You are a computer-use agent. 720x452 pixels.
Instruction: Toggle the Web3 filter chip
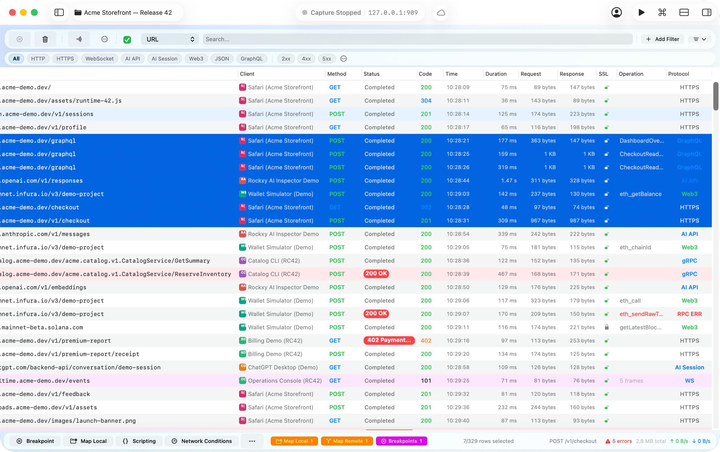[196, 58]
